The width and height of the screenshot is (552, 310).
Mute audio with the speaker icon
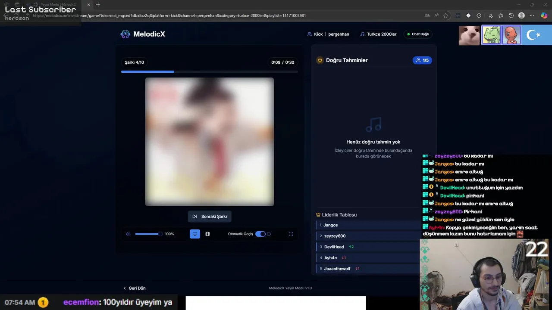(128, 234)
